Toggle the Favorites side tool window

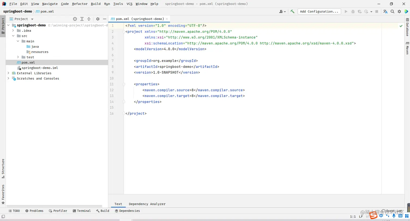(x=3, y=194)
